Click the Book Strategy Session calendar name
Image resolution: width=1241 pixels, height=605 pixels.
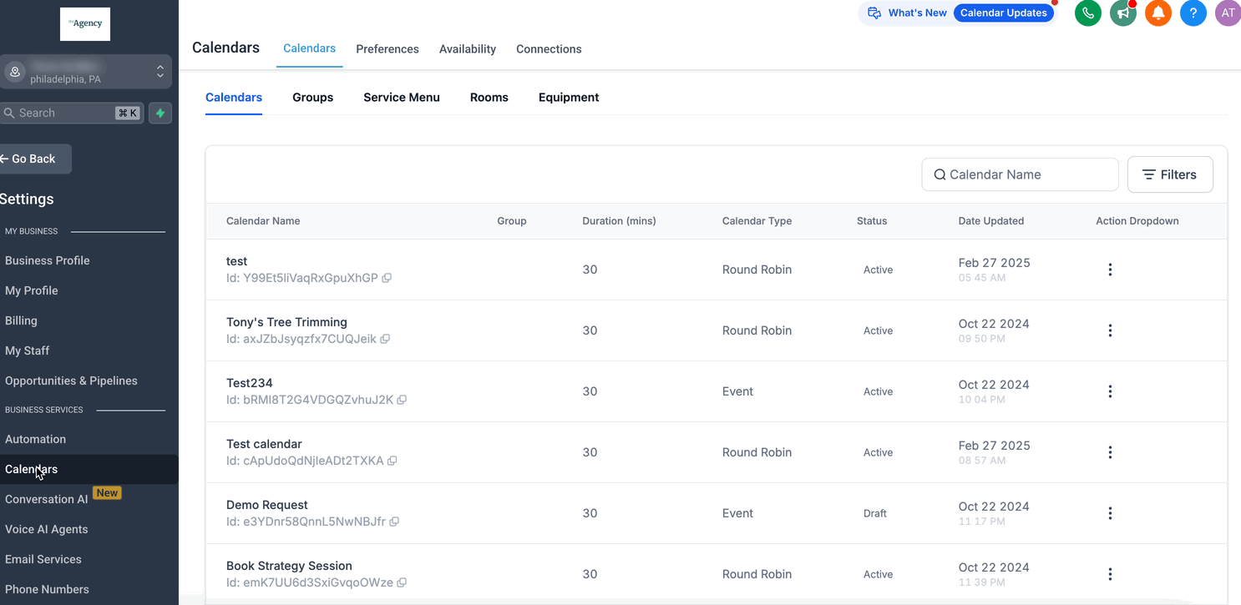click(x=289, y=566)
